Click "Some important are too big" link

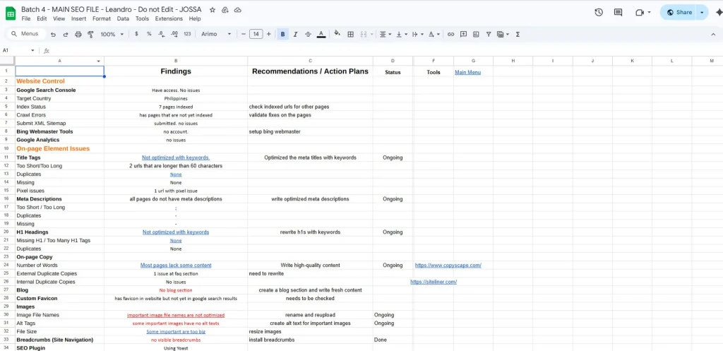[x=176, y=332]
